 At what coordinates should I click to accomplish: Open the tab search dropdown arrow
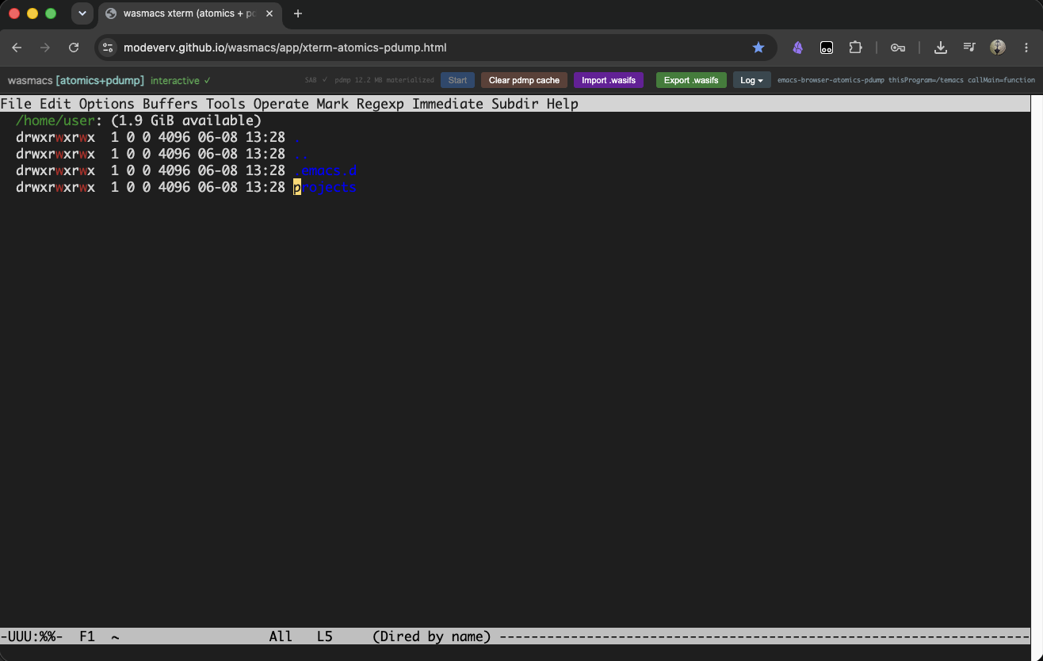82,13
